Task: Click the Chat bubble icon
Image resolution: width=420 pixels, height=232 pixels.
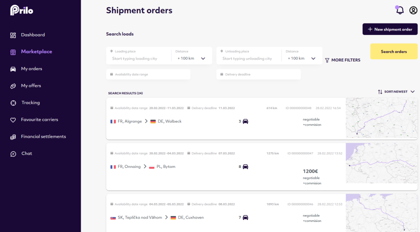Action: pyautogui.click(x=13, y=154)
